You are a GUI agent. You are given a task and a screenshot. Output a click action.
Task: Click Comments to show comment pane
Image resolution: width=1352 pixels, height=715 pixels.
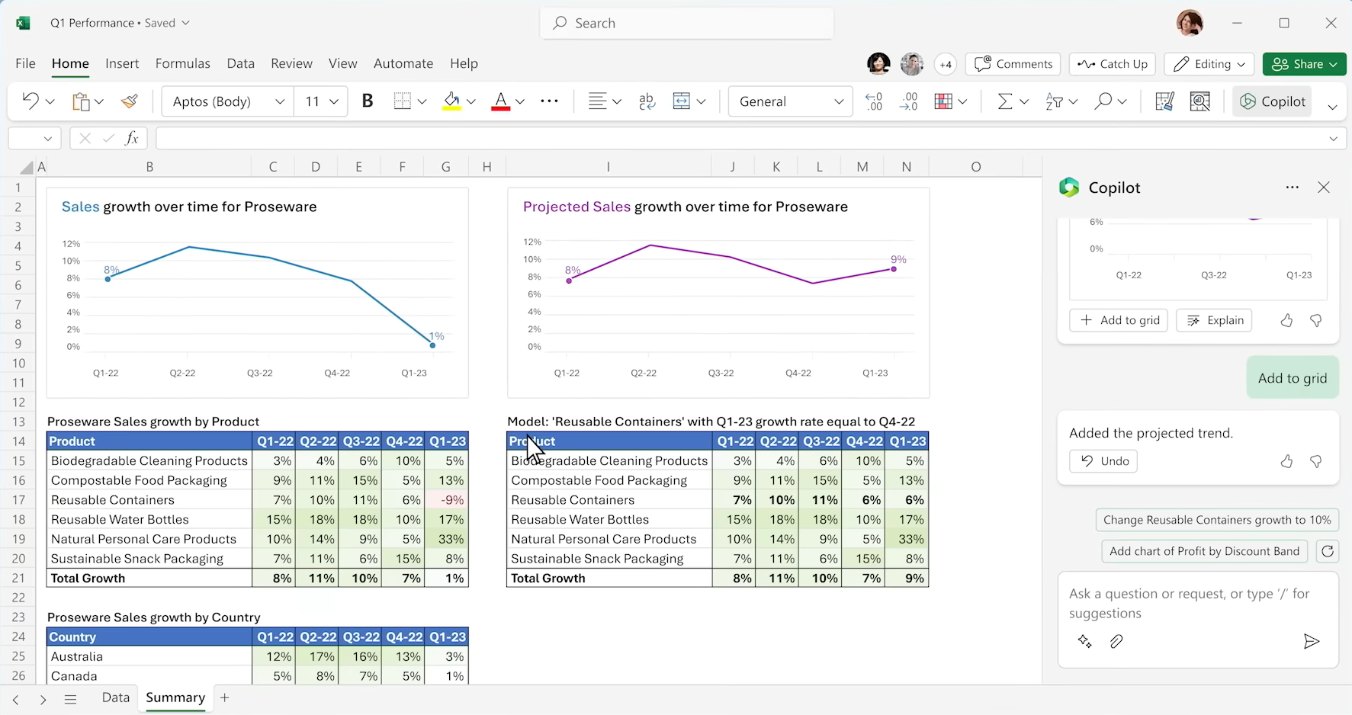point(1013,64)
